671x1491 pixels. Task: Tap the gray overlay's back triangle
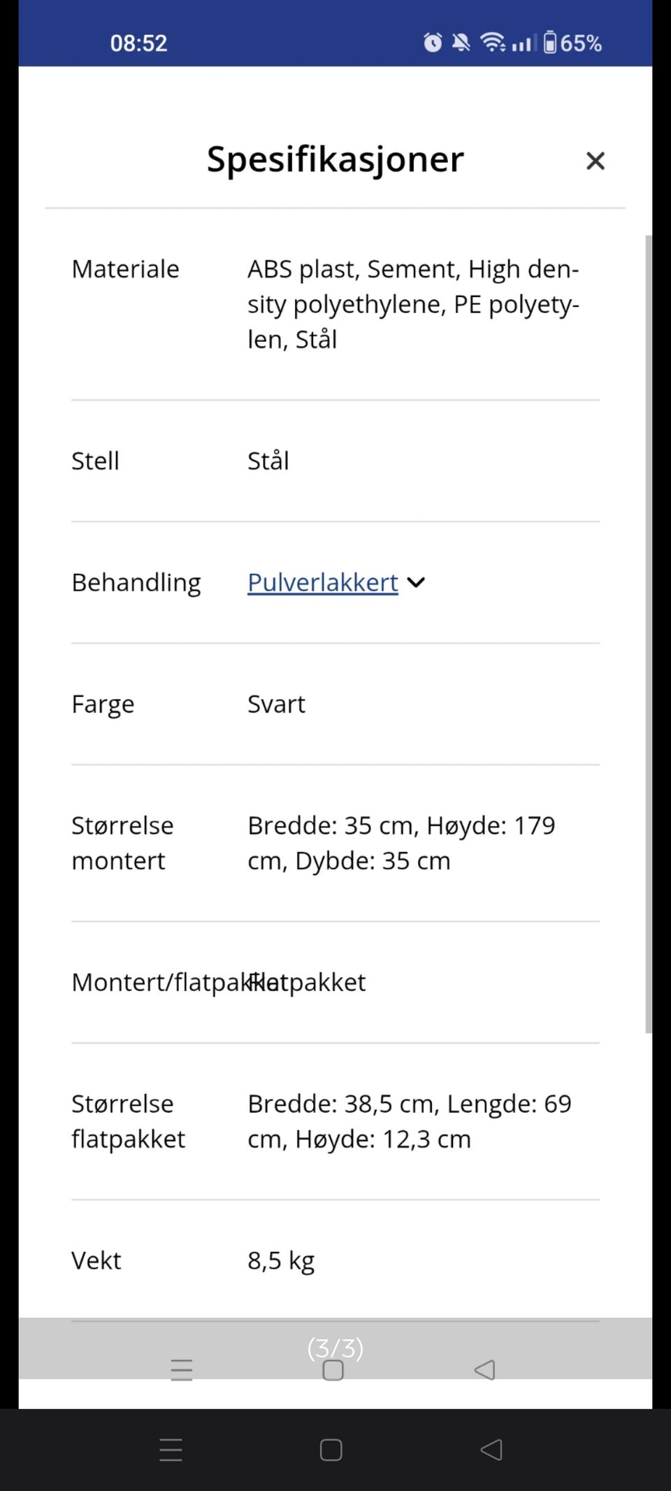tap(484, 1371)
